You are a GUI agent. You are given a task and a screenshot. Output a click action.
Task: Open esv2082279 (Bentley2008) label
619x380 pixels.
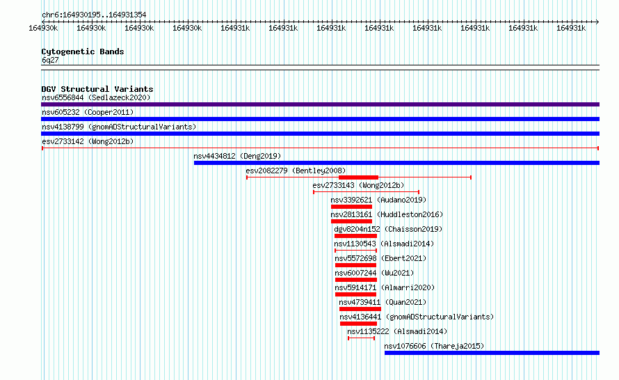(296, 171)
